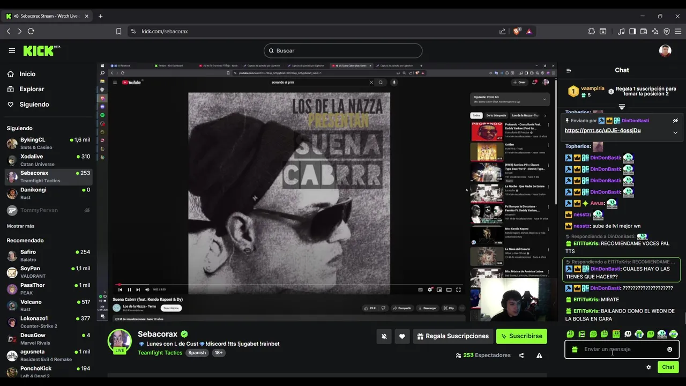Click the Suscribirse button
This screenshot has height=386, width=686.
(521, 336)
